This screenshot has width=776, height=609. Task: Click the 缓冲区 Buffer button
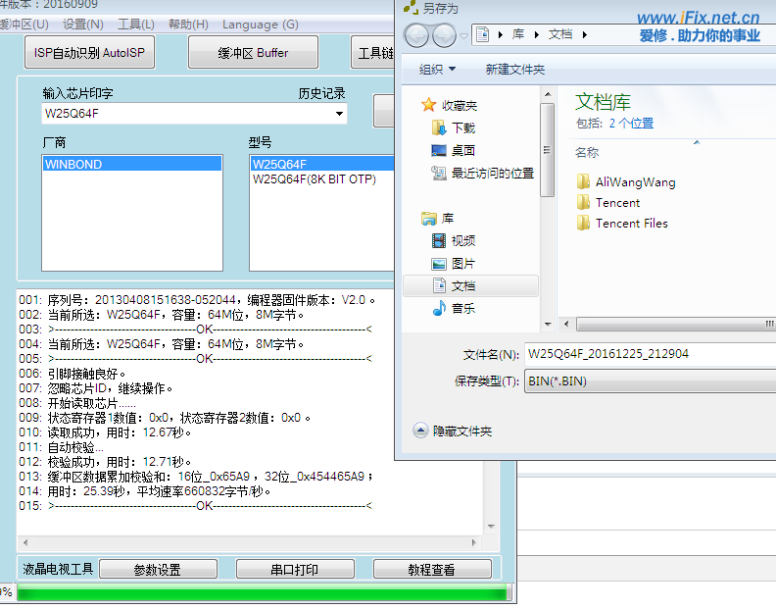[253, 53]
